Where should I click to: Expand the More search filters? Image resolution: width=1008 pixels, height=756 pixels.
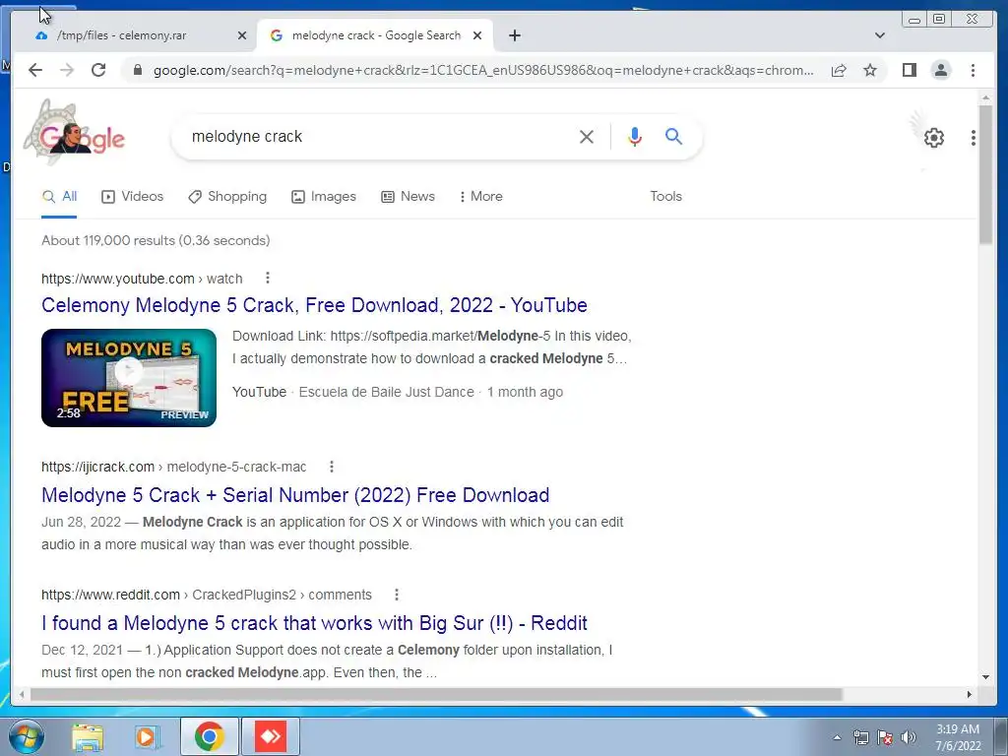(x=481, y=197)
